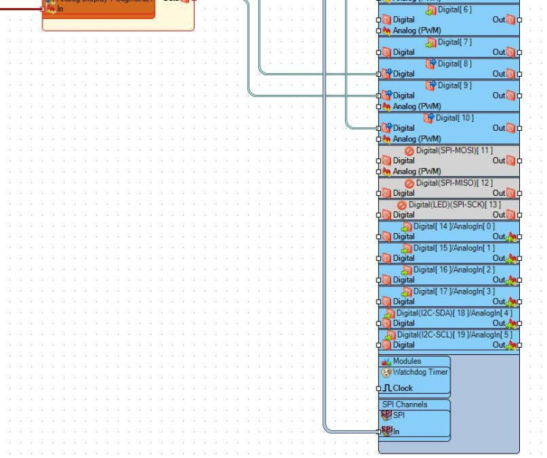Click Analog (PWM) icon under Digital[ 9 ]
Viewport: 547px width, 458px height.
[x=386, y=107]
